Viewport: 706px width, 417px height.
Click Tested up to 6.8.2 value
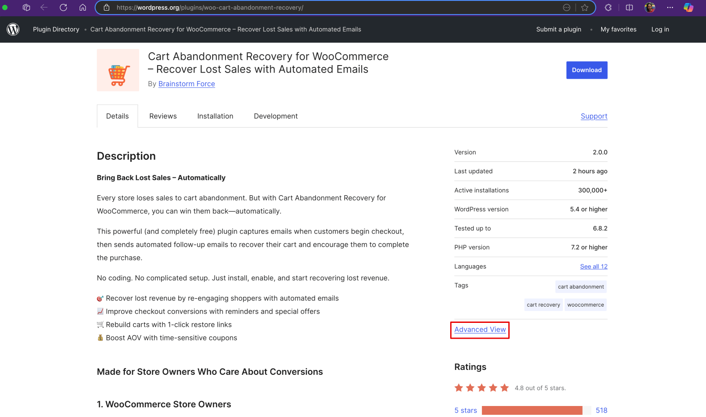[600, 228]
